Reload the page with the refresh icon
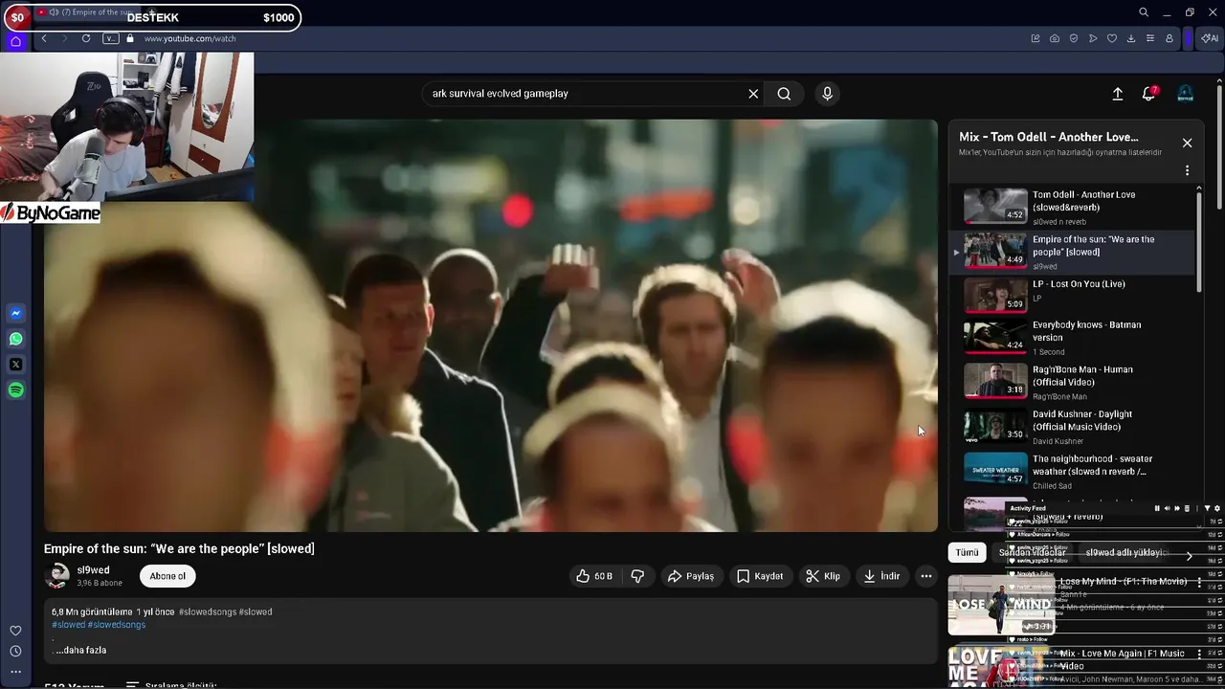This screenshot has height=689, width=1225. 86,38
